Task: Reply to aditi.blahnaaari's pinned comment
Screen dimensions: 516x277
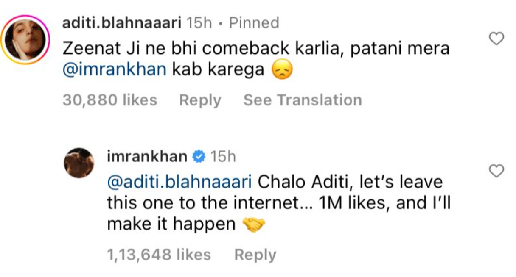Action: pos(200,100)
